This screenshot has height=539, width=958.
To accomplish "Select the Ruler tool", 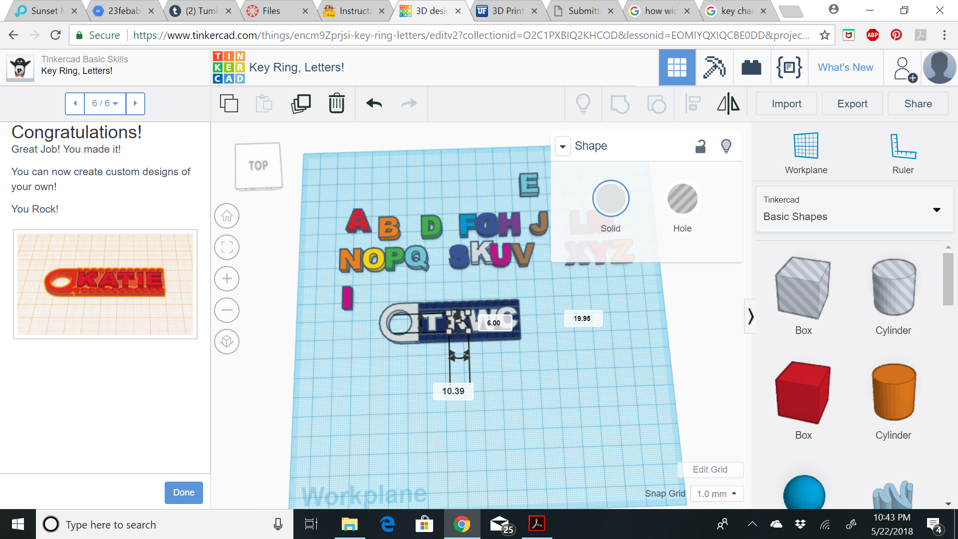I will coord(903,153).
